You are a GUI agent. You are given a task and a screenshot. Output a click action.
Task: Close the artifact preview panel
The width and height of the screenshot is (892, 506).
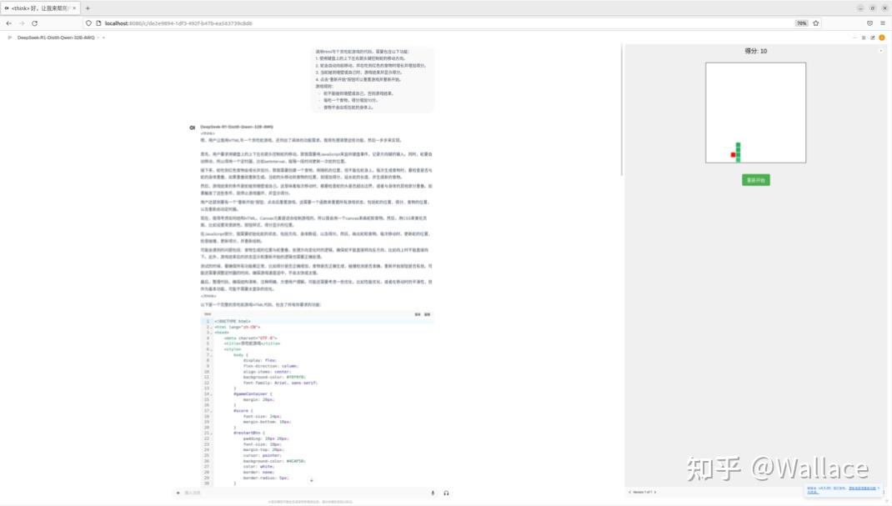pyautogui.click(x=881, y=51)
